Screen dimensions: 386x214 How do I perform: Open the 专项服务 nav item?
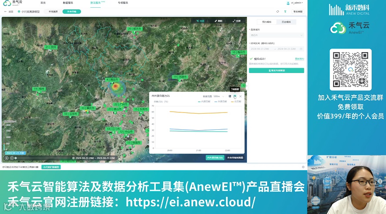[123, 3]
